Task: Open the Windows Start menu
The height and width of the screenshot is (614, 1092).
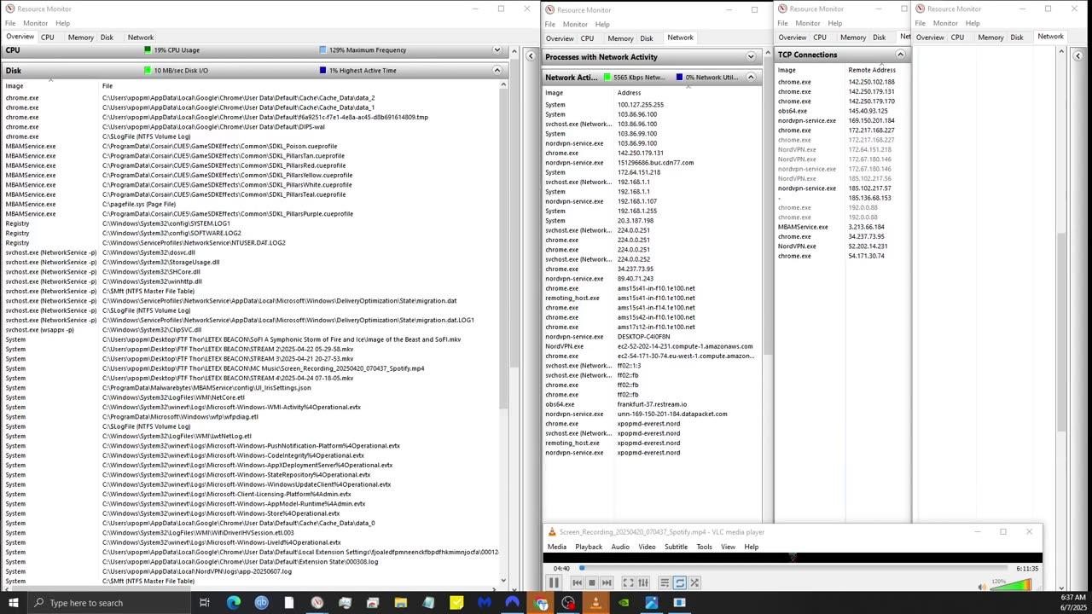Action: [14, 603]
